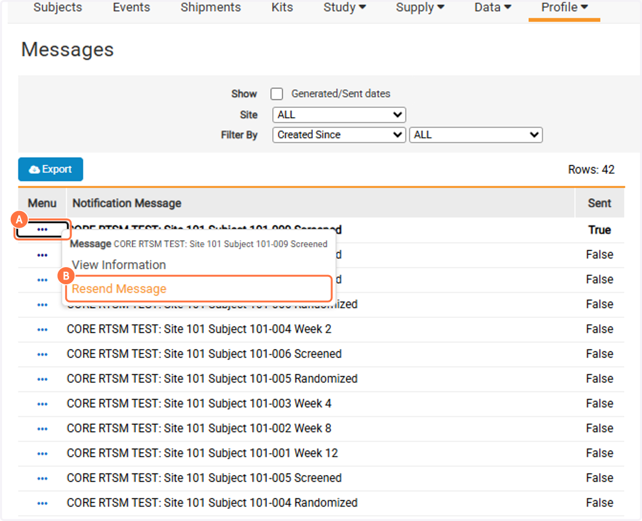This screenshot has height=521, width=642.
Task: Select message Subject 101-003 Week 4
Action: pos(199,404)
